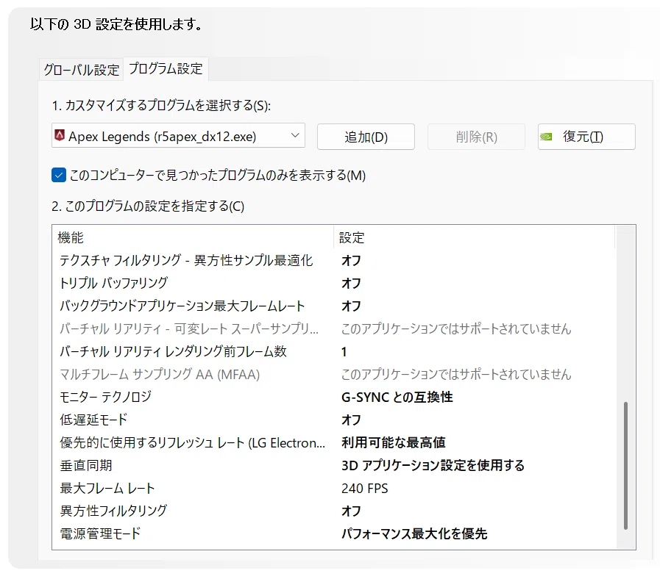Select the バーチャル リアリティ - 可変レート スーパーサンプリ... row
This screenshot has width=660, height=579.
coord(335,328)
